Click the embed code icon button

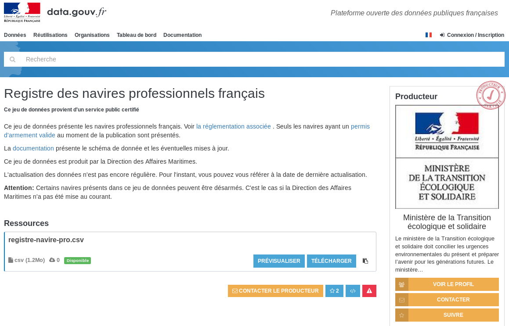[x=353, y=291]
